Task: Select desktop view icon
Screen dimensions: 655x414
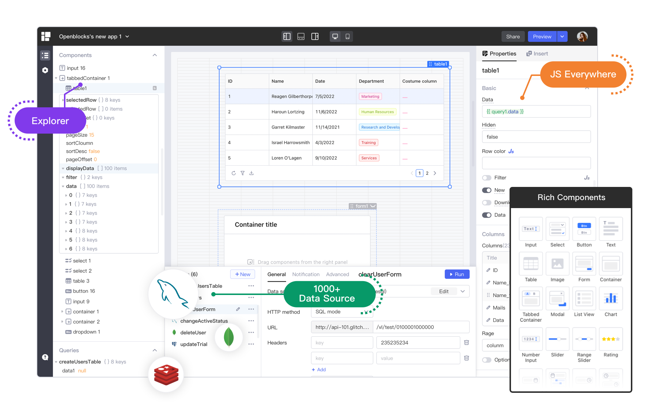Action: (x=335, y=37)
